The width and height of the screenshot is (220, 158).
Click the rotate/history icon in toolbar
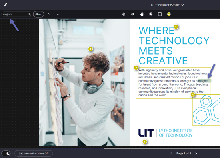tap(124, 14)
